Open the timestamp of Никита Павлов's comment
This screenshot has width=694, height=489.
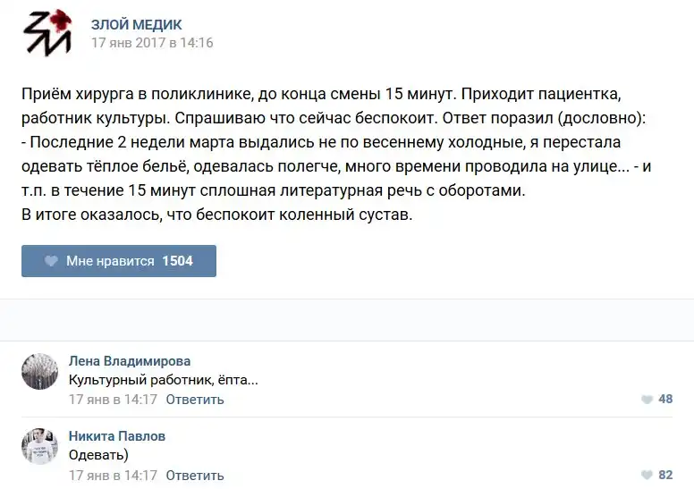tap(113, 476)
